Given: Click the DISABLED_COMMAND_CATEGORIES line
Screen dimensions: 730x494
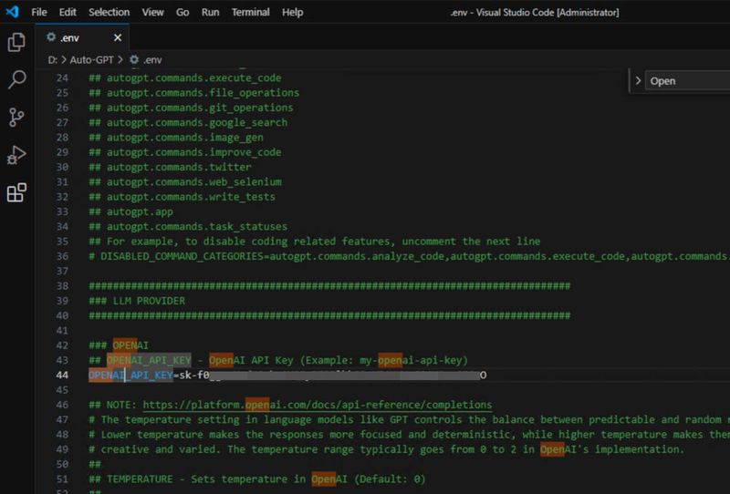Looking at the screenshot, I should click(x=409, y=256).
